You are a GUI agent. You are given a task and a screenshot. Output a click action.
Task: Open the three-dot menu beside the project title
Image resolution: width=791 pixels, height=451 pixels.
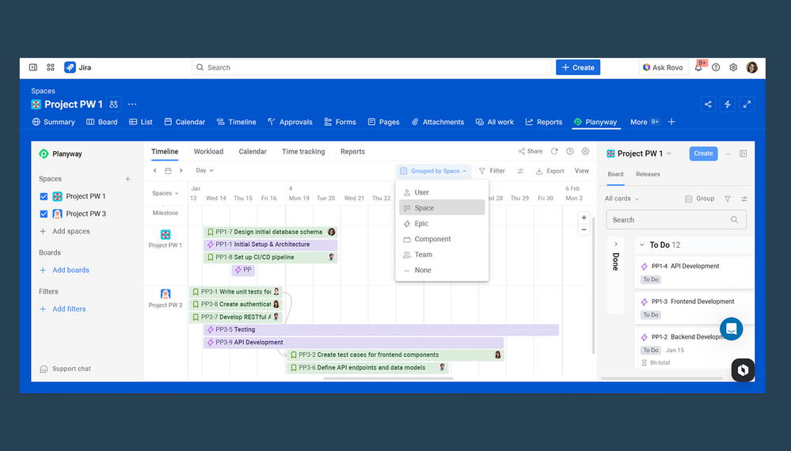coord(132,104)
